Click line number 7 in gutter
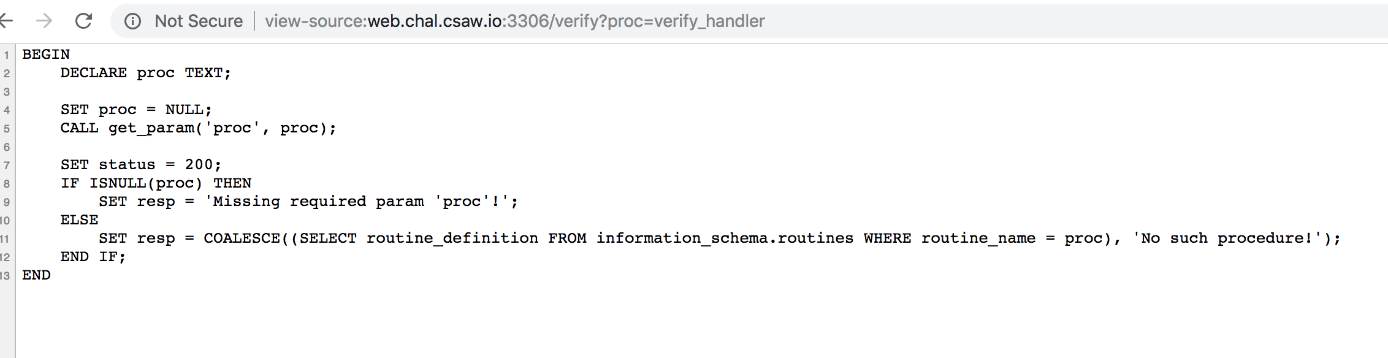 click(7, 166)
